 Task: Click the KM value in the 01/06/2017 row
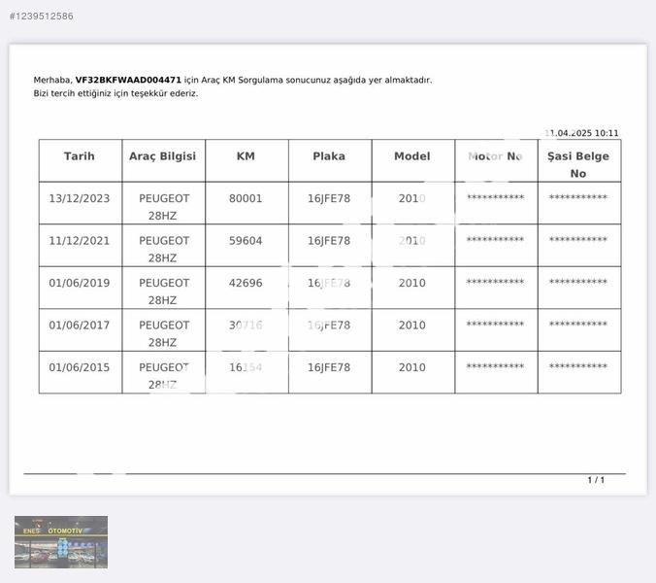246,326
